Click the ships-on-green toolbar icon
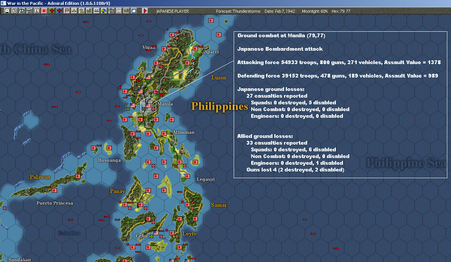This screenshot has width=451, height=262. (96, 11)
